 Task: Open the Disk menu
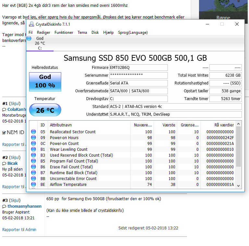pyautogui.click(x=95, y=32)
